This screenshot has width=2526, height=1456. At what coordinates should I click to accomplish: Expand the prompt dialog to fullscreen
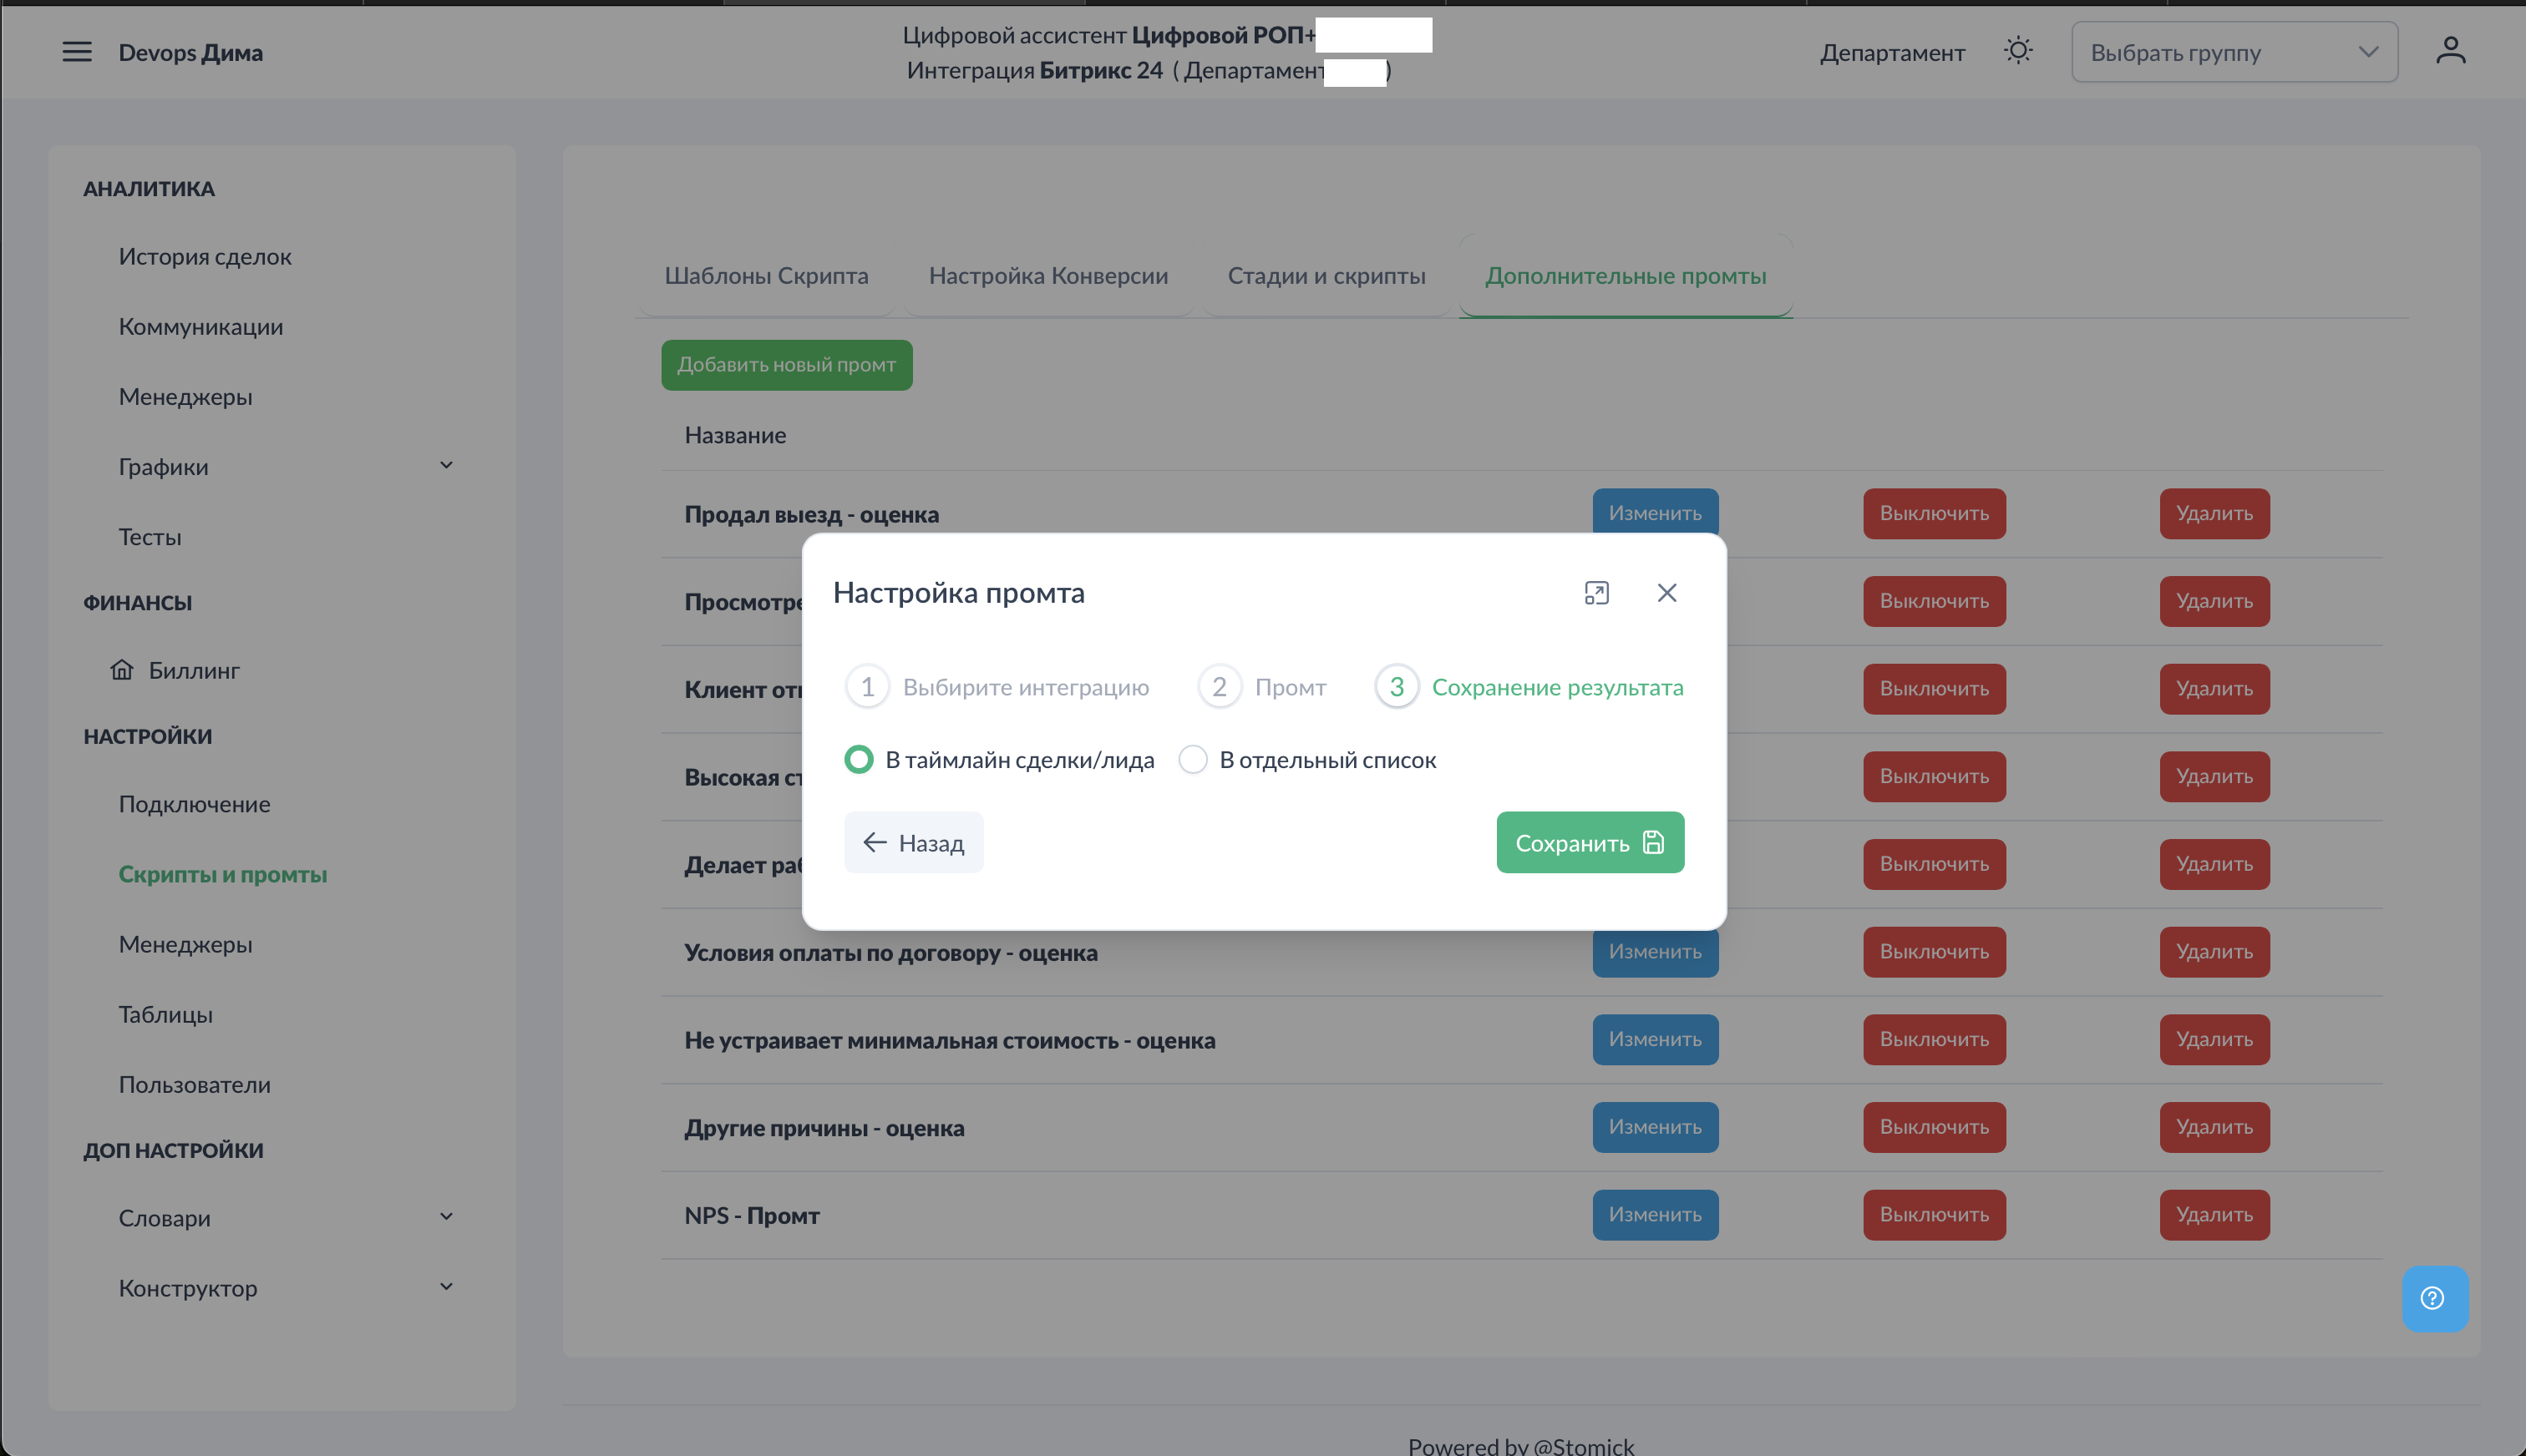click(1596, 593)
